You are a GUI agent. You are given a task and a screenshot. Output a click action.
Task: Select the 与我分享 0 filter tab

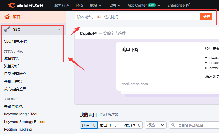(x=131, y=125)
